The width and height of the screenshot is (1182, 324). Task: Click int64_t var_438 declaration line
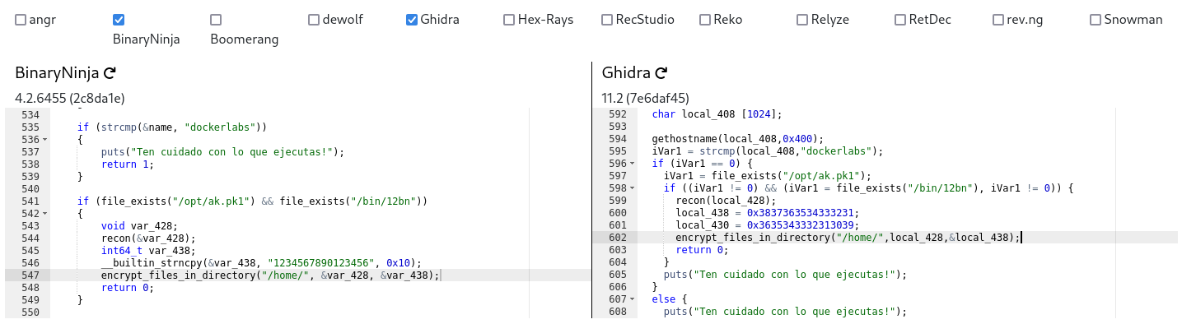pyautogui.click(x=148, y=251)
